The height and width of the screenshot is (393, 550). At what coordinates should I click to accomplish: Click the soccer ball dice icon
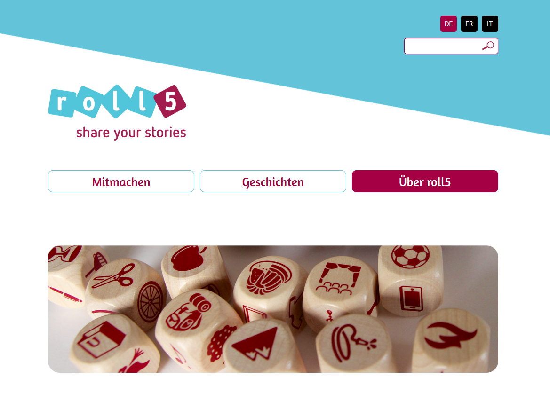click(x=410, y=256)
